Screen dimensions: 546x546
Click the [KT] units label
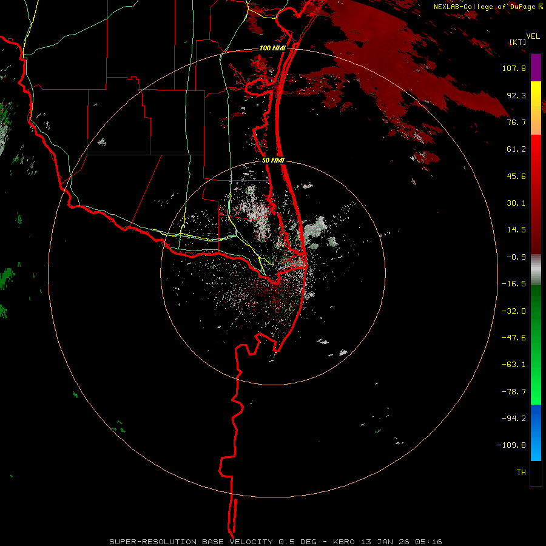click(x=517, y=42)
